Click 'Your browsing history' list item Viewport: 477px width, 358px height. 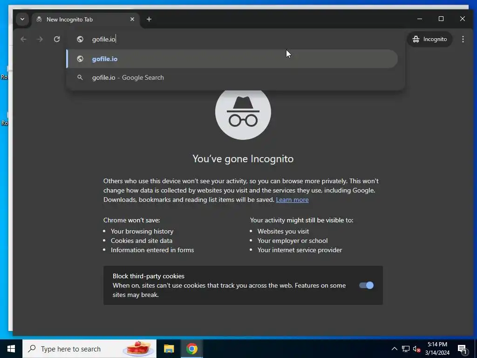click(142, 231)
